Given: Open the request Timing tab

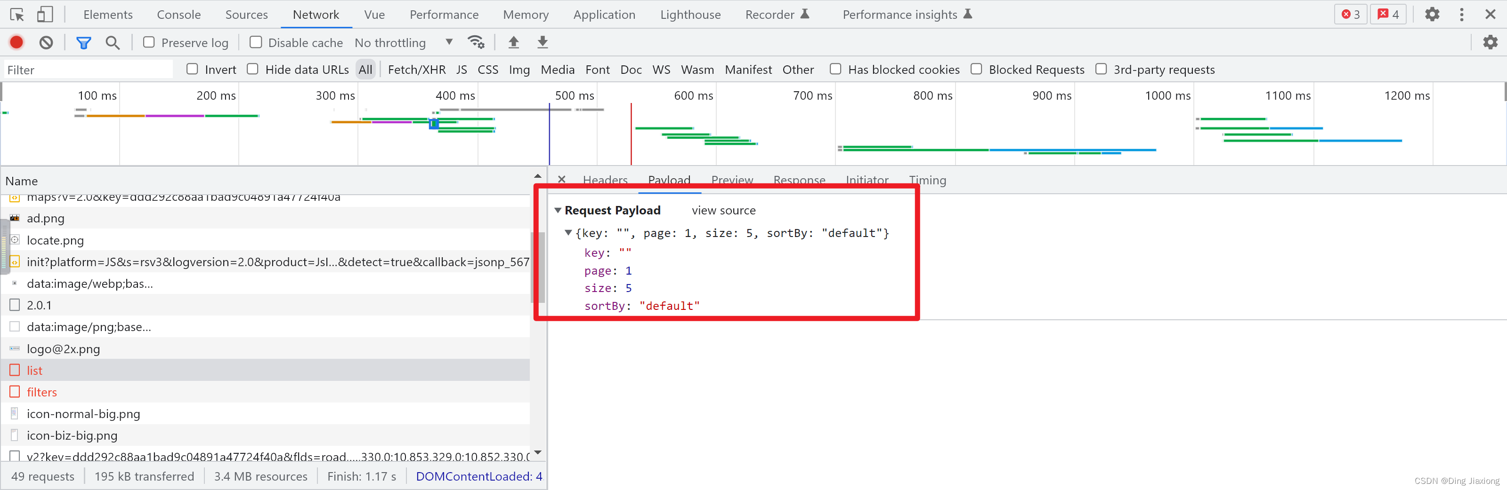Looking at the screenshot, I should pos(927,180).
